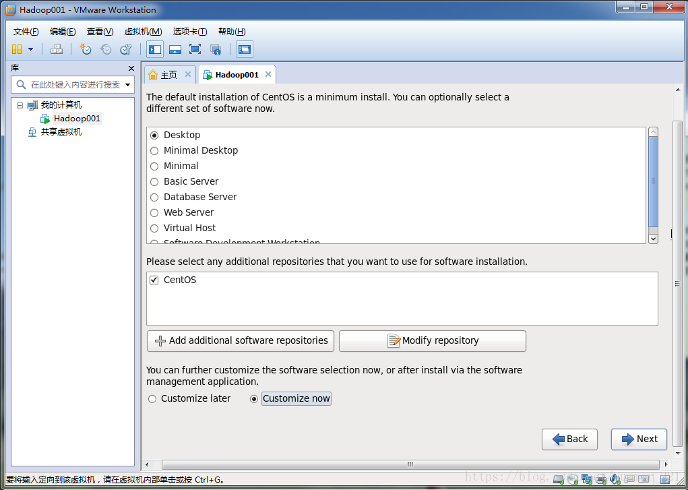The width and height of the screenshot is (688, 490).
Task: Select 我的计算机 in the library tree
Action: [x=61, y=105]
